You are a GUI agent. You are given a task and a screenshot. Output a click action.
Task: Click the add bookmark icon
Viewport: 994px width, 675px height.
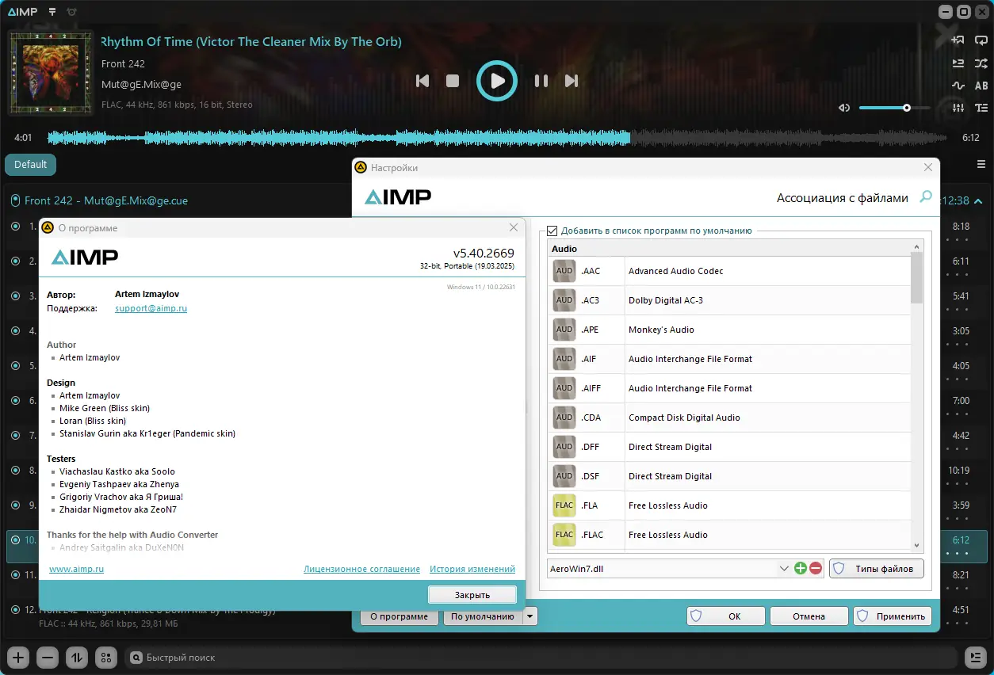[958, 40]
